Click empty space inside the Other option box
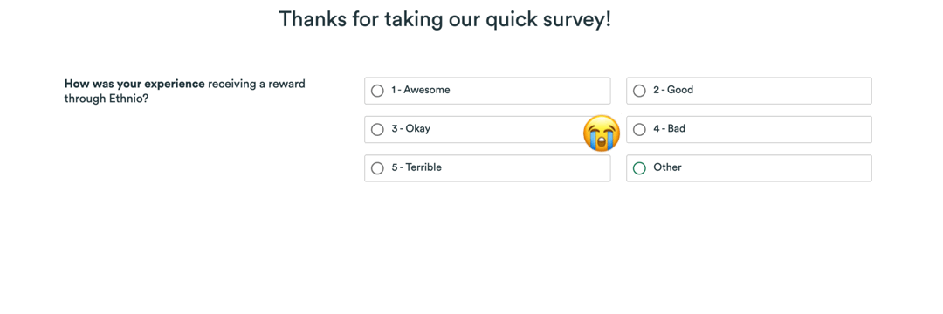 click(x=776, y=168)
